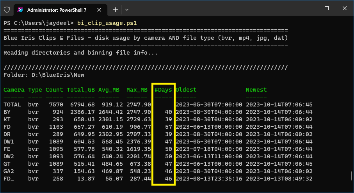Click the Max_MB column header
This screenshot has height=193, width=354.
click(x=137, y=90)
